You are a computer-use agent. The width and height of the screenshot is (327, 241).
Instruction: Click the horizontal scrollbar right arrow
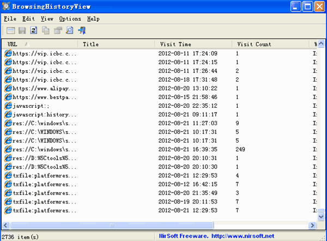tap(312, 225)
